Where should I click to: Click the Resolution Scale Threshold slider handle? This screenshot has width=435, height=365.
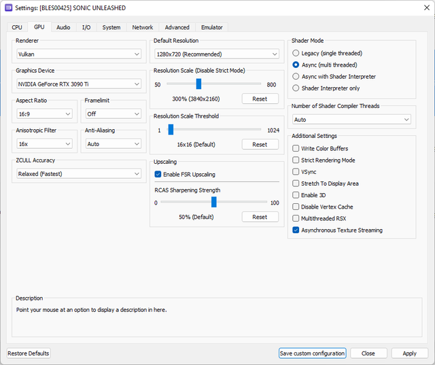171,130
